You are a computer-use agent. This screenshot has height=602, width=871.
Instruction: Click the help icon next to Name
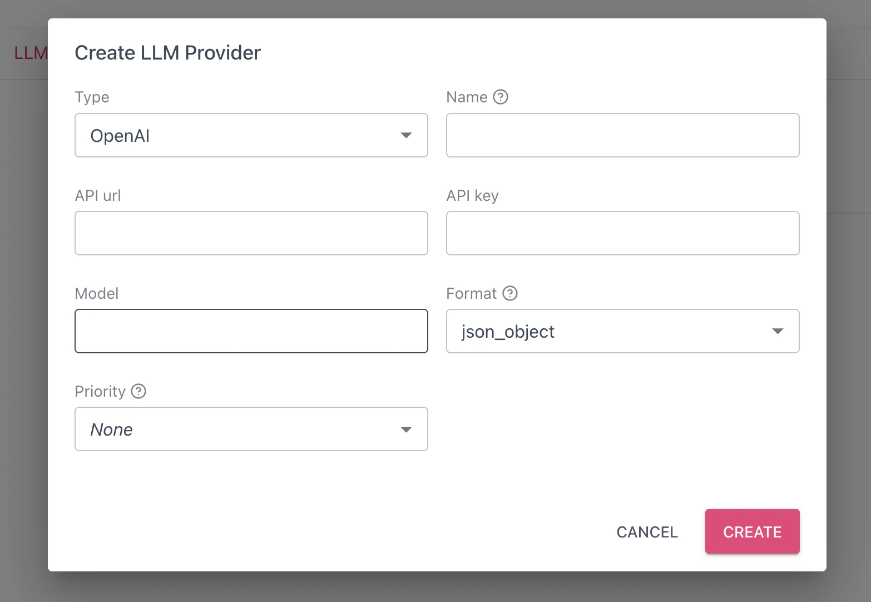point(501,97)
